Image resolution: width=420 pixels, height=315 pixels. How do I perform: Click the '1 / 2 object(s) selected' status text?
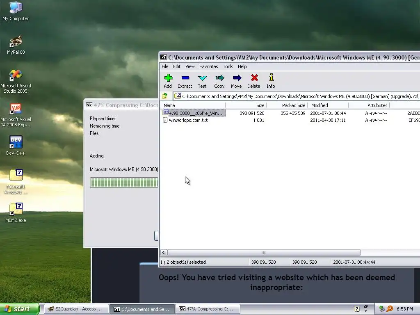[183, 262]
